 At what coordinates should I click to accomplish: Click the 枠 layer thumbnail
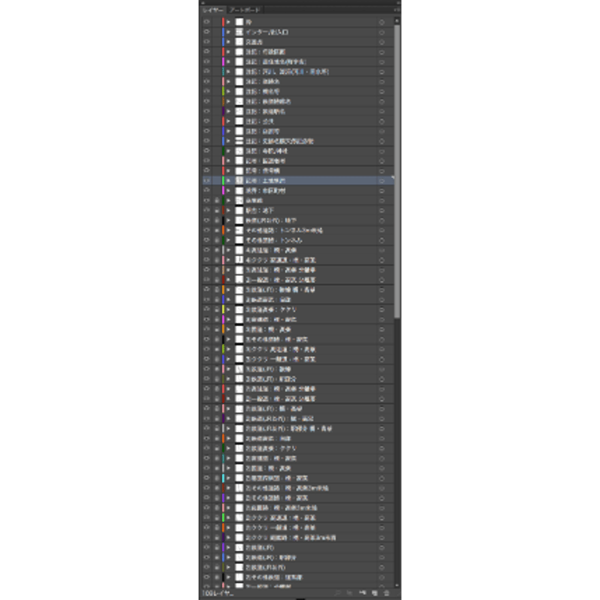click(x=239, y=22)
